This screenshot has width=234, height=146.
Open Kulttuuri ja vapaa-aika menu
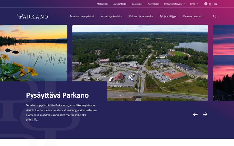click(x=141, y=16)
